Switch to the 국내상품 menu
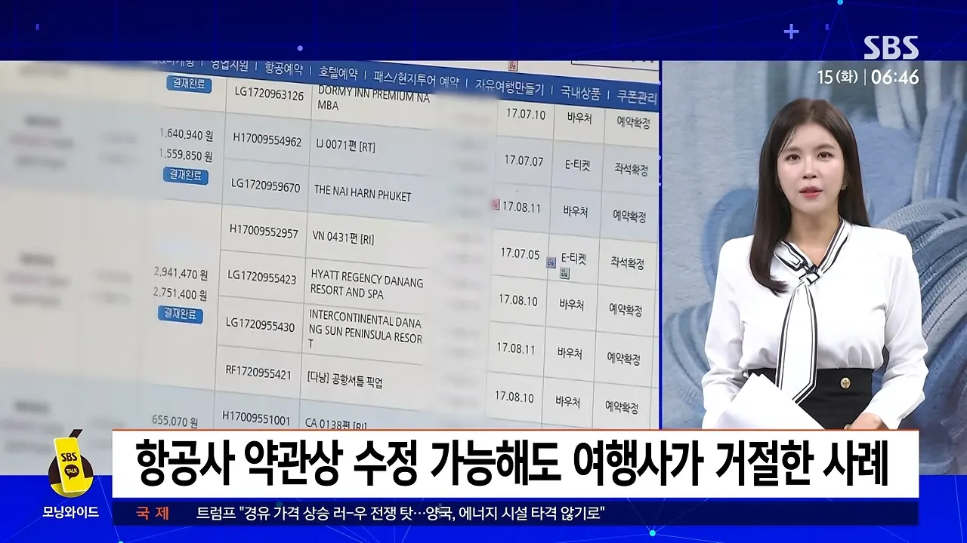This screenshot has height=543, width=967. coord(580,93)
